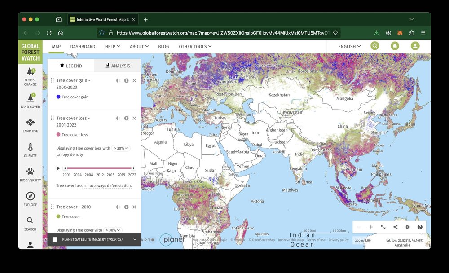This screenshot has width=449, height=273.
Task: Open tree cover loss canopy density dropdown
Action: 120,148
